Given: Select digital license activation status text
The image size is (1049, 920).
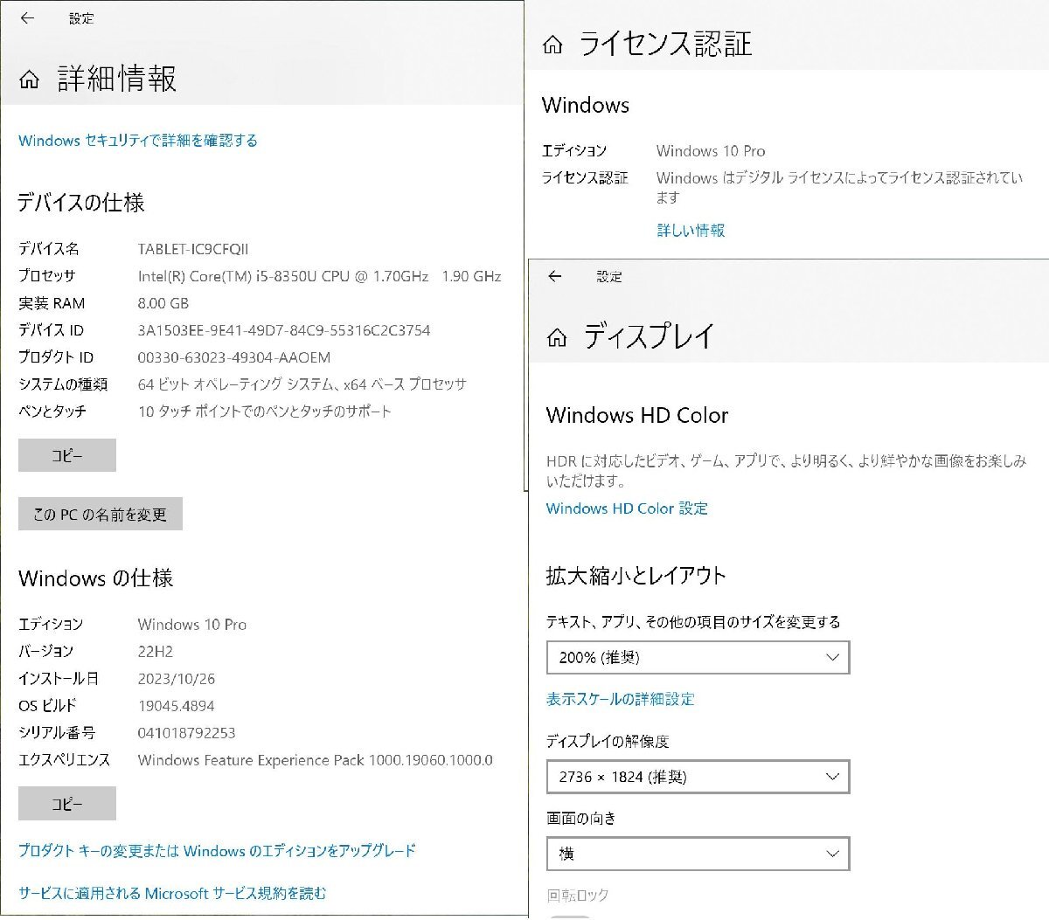Looking at the screenshot, I should point(839,187).
